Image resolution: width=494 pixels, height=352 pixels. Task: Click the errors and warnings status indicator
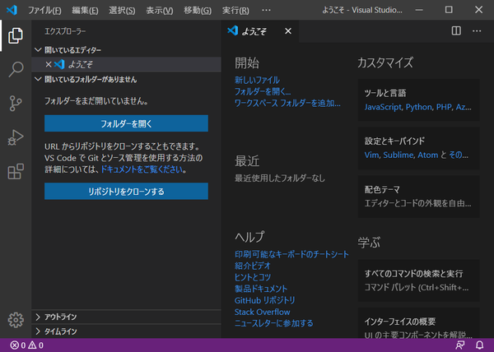26,345
